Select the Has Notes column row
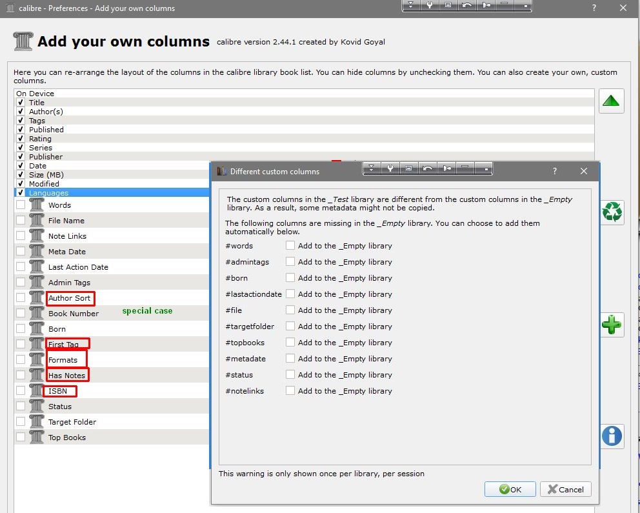This screenshot has height=513, width=640. click(x=112, y=375)
